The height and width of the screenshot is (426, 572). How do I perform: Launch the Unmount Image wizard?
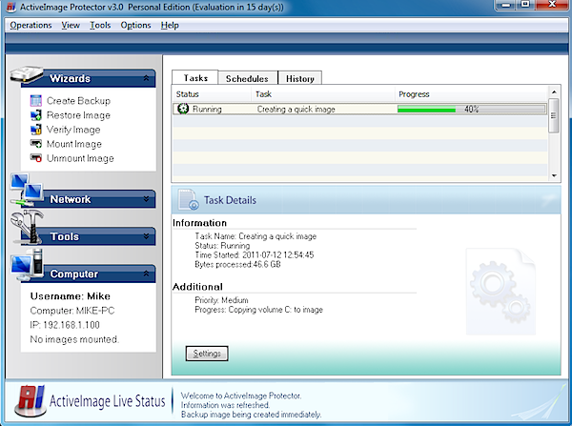(80, 158)
